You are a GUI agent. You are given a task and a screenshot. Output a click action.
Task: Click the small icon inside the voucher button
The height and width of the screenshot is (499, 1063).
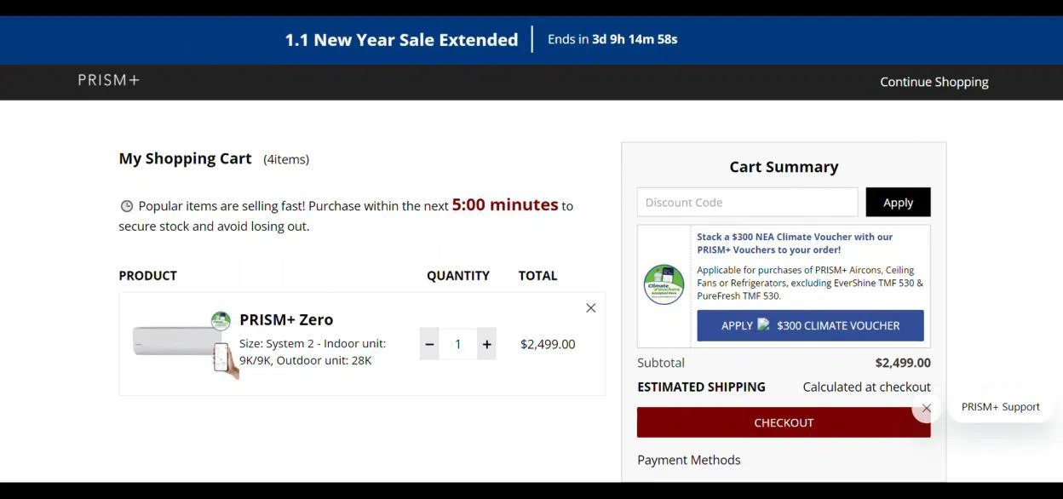763,324
